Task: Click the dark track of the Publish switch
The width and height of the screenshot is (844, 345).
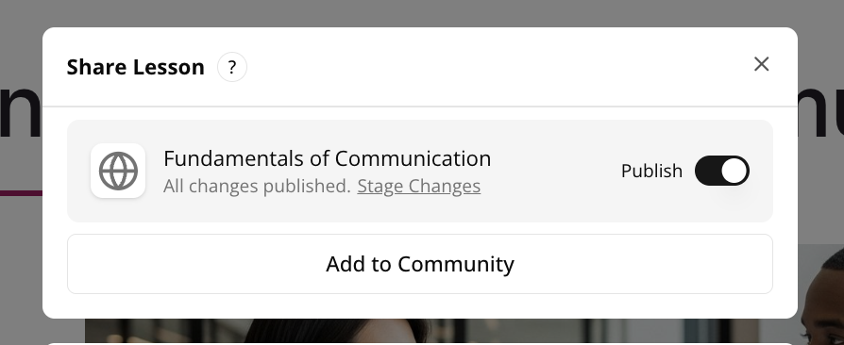Action: click(x=707, y=171)
